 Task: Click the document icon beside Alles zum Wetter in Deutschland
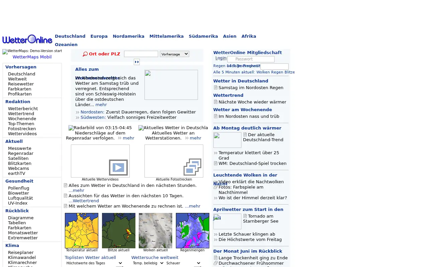66,186
